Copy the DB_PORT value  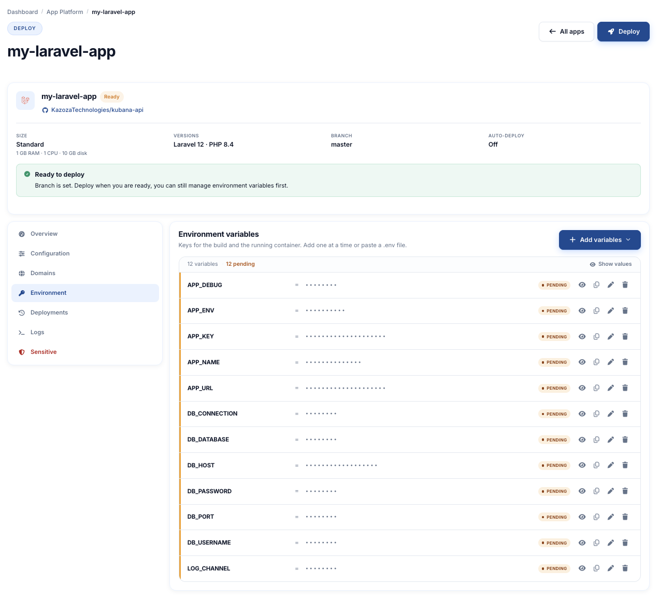596,517
